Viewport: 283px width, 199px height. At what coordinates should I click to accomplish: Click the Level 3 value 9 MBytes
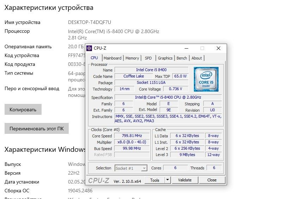[187, 155]
